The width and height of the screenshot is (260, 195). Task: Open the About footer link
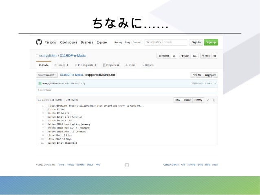pyautogui.click(x=215, y=165)
